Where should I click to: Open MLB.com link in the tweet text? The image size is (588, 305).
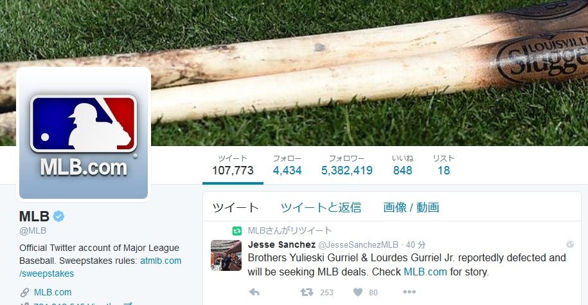click(x=425, y=272)
